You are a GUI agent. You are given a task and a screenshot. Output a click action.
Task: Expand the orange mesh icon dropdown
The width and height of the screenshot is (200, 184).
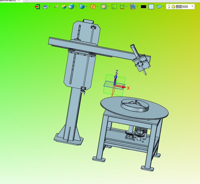97,7
